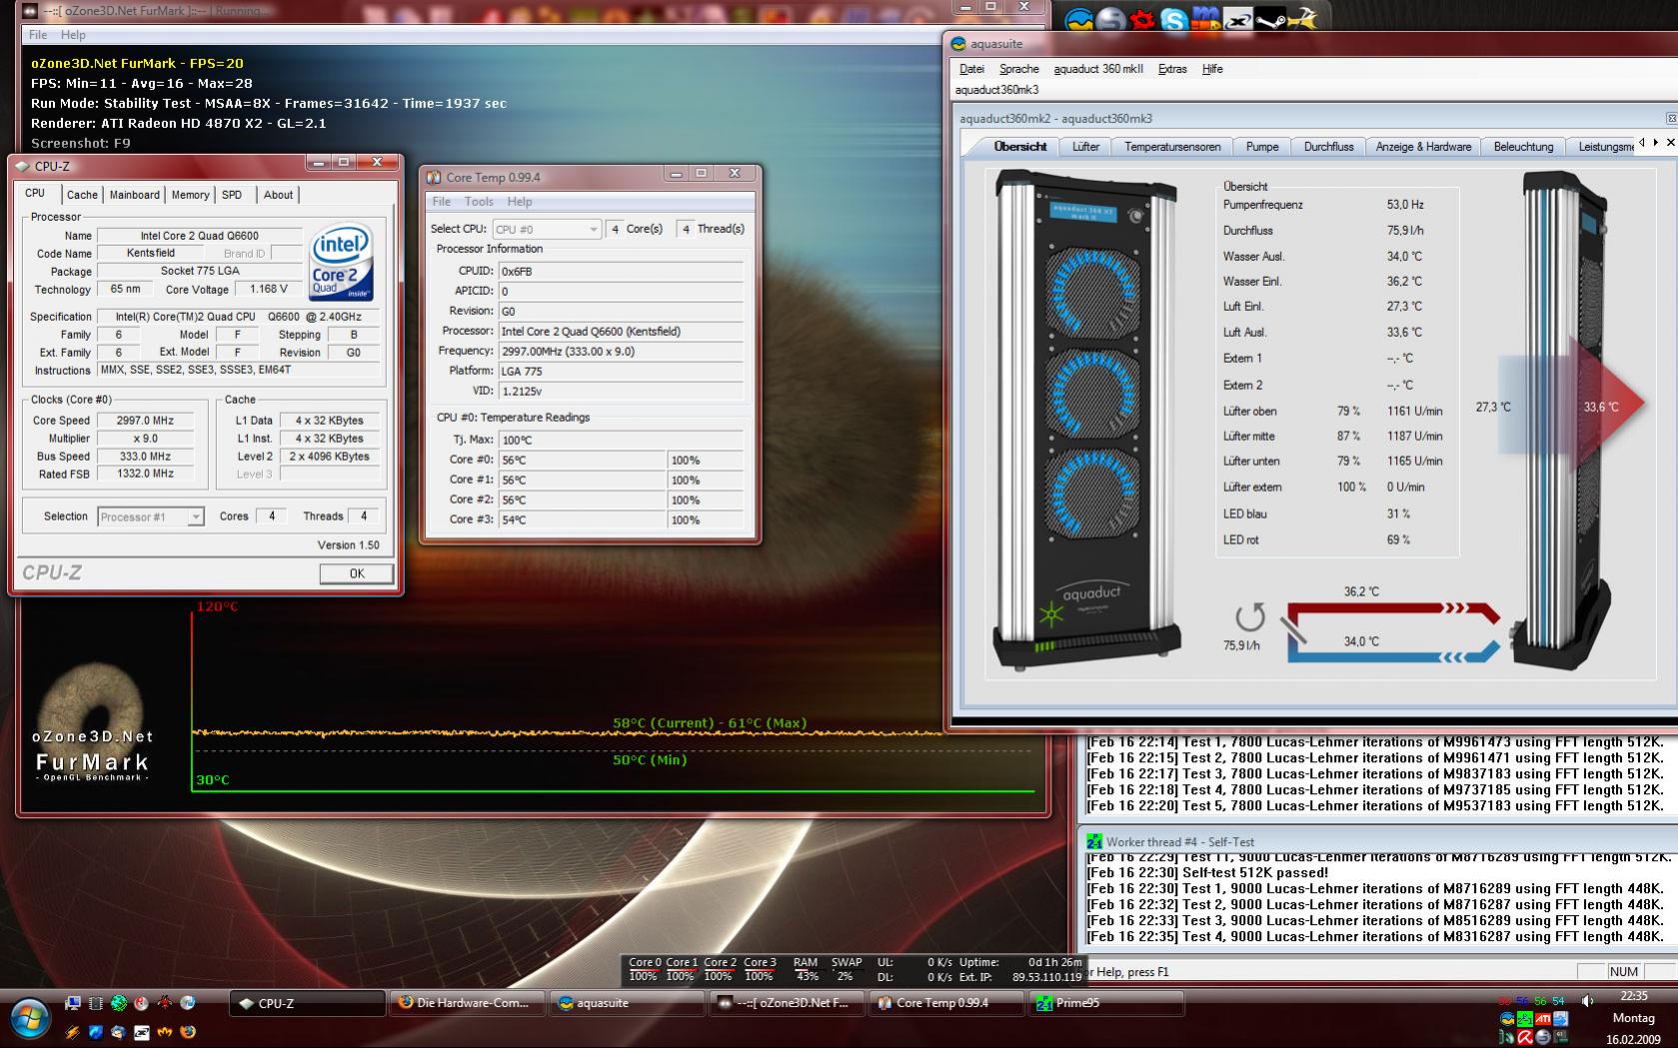Open the orange flame quick launch icon
The image size is (1678, 1048).
click(165, 1031)
